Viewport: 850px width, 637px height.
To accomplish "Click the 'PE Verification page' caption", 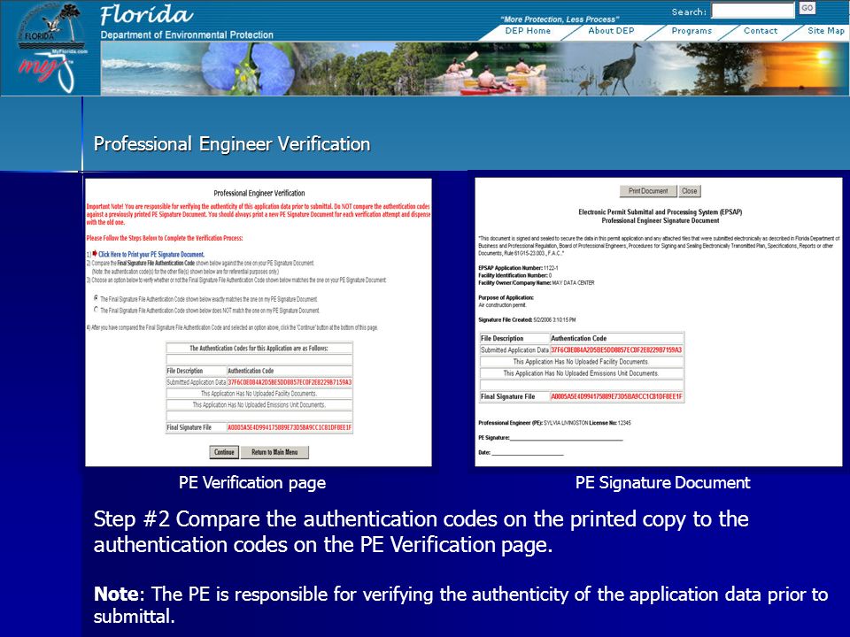I will [252, 483].
